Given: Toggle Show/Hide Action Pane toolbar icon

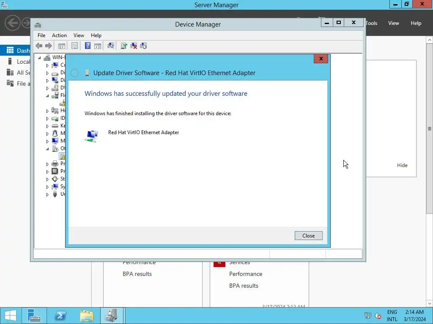Looking at the screenshot, I should [x=98, y=46].
